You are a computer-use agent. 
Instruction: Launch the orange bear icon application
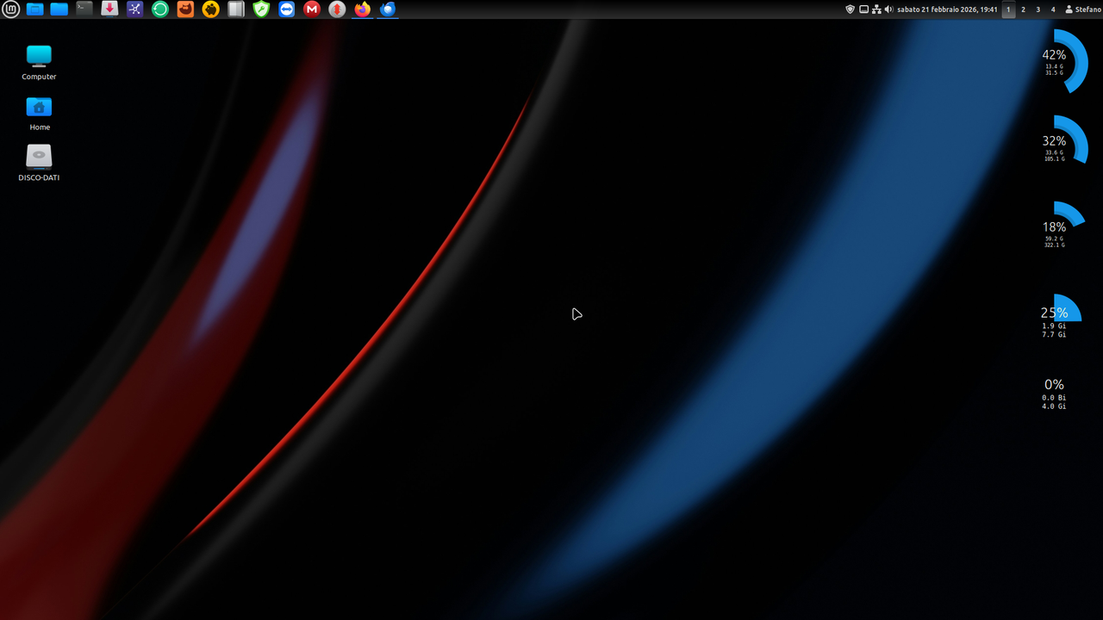tap(185, 9)
